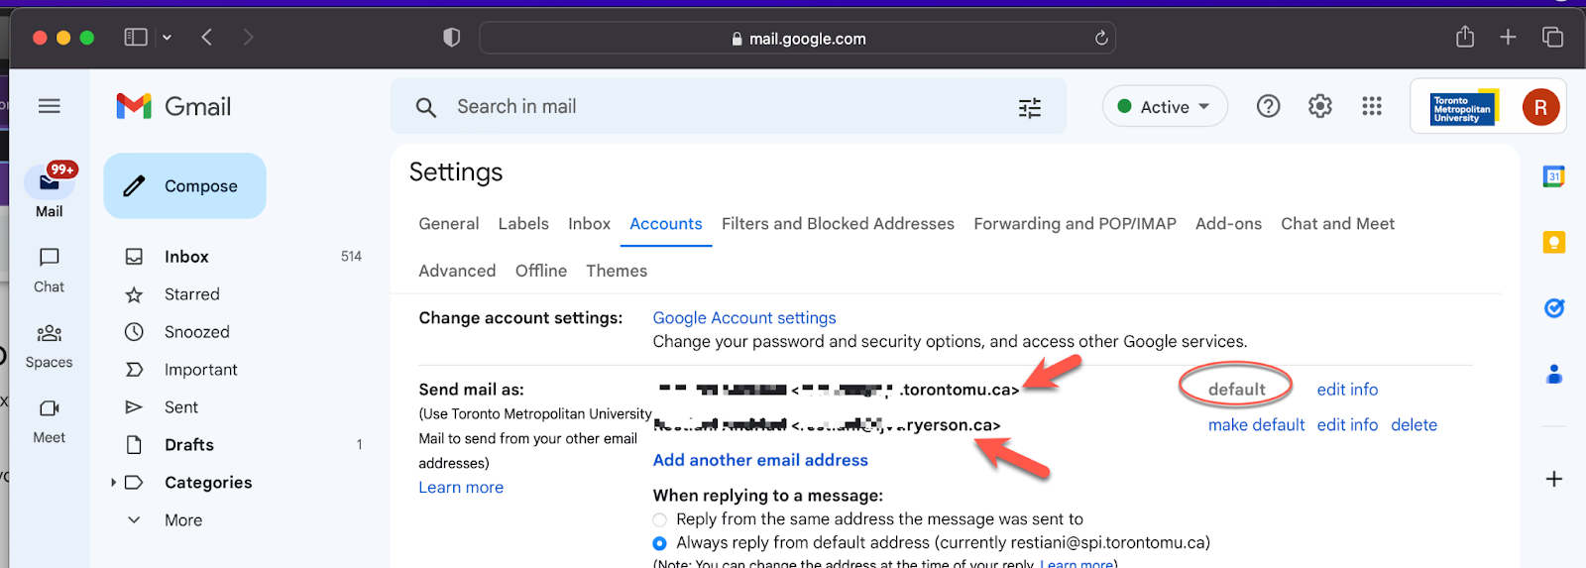1586x568 pixels.
Task: Toggle the main menu hamburger icon
Action: (50, 106)
